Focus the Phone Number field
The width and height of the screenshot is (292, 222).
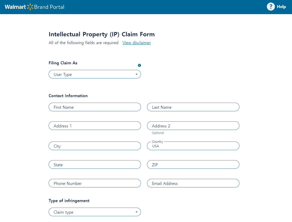95,183
